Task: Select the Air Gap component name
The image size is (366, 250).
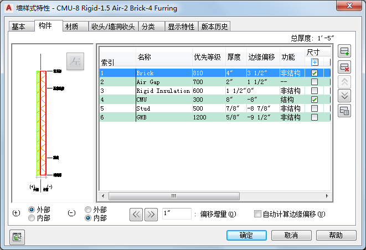Action: [148, 82]
